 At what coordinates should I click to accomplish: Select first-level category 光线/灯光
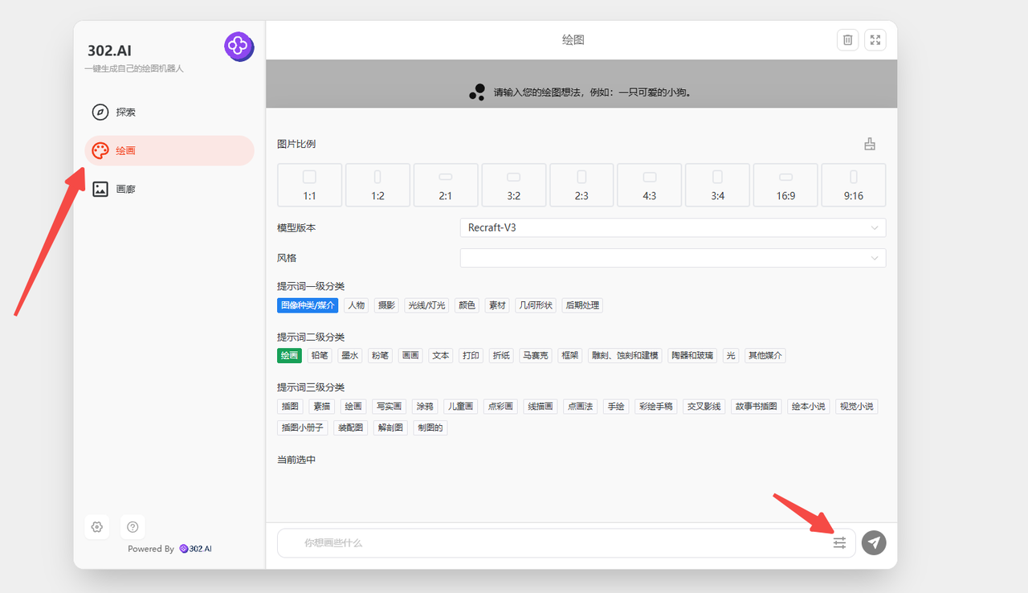click(x=426, y=305)
